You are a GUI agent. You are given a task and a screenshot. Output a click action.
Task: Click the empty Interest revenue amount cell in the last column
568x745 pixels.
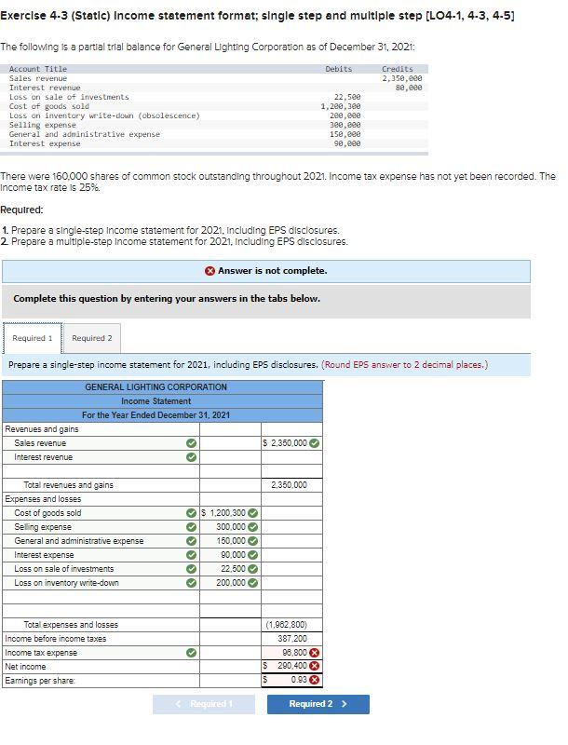[x=291, y=457]
